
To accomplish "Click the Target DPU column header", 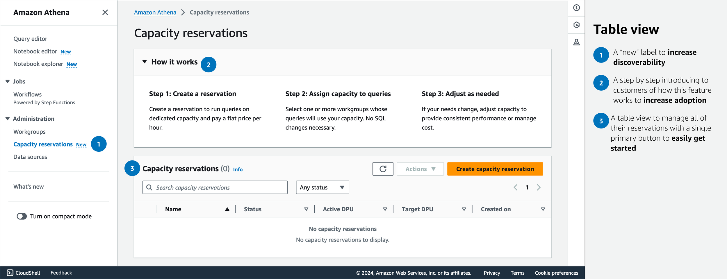I will [x=417, y=209].
